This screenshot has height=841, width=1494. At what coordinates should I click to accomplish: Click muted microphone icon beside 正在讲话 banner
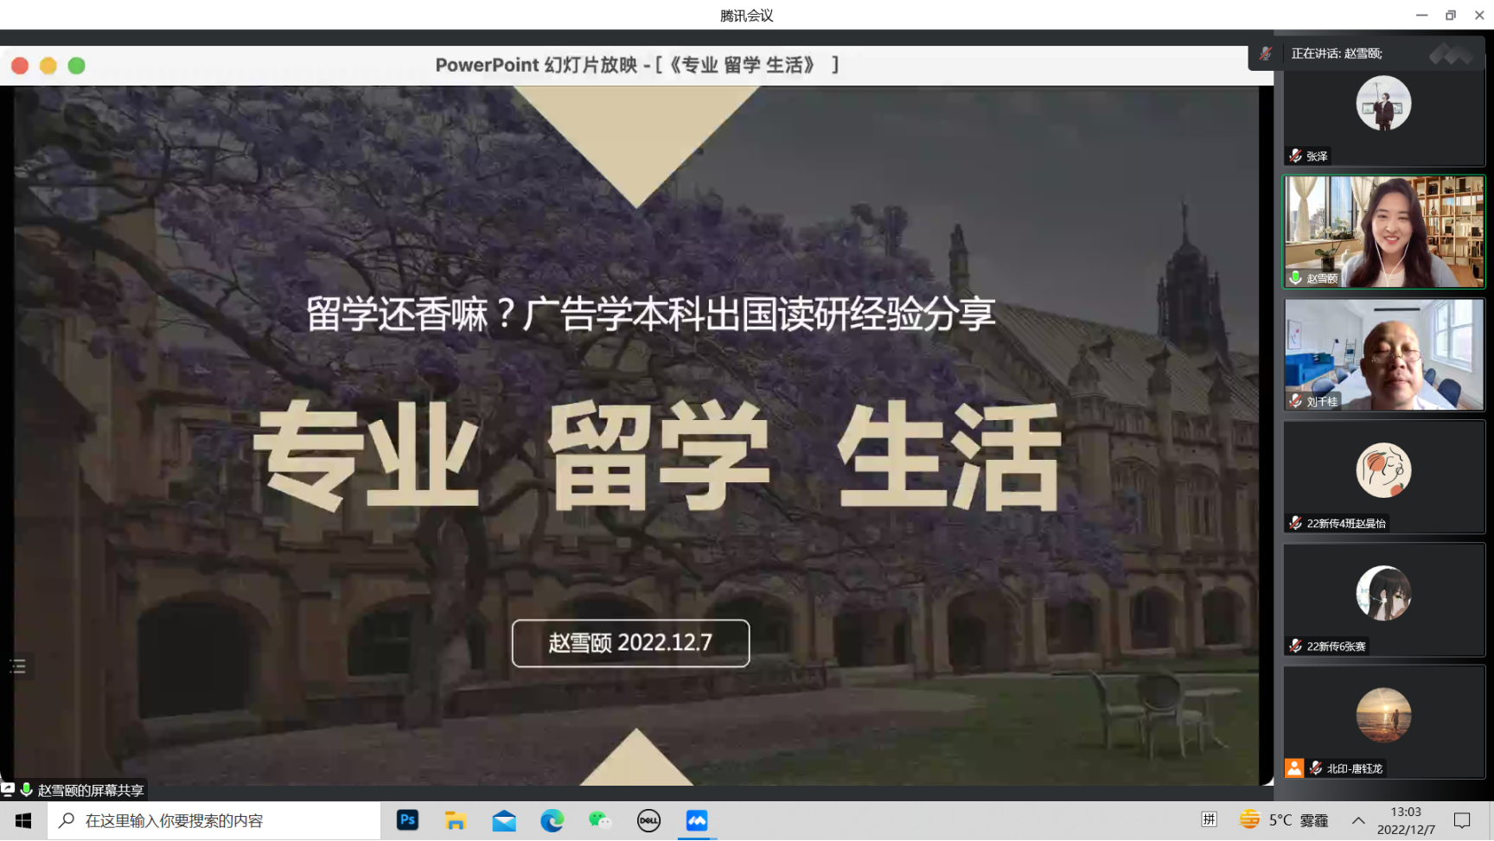pyautogui.click(x=1266, y=54)
